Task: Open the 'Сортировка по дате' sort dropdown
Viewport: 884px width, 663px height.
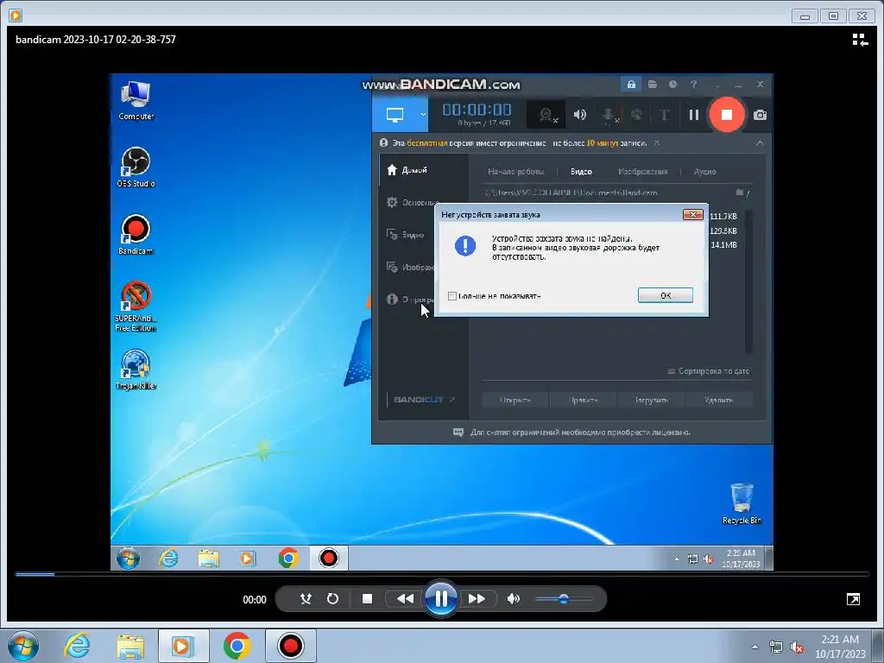Action: point(709,371)
